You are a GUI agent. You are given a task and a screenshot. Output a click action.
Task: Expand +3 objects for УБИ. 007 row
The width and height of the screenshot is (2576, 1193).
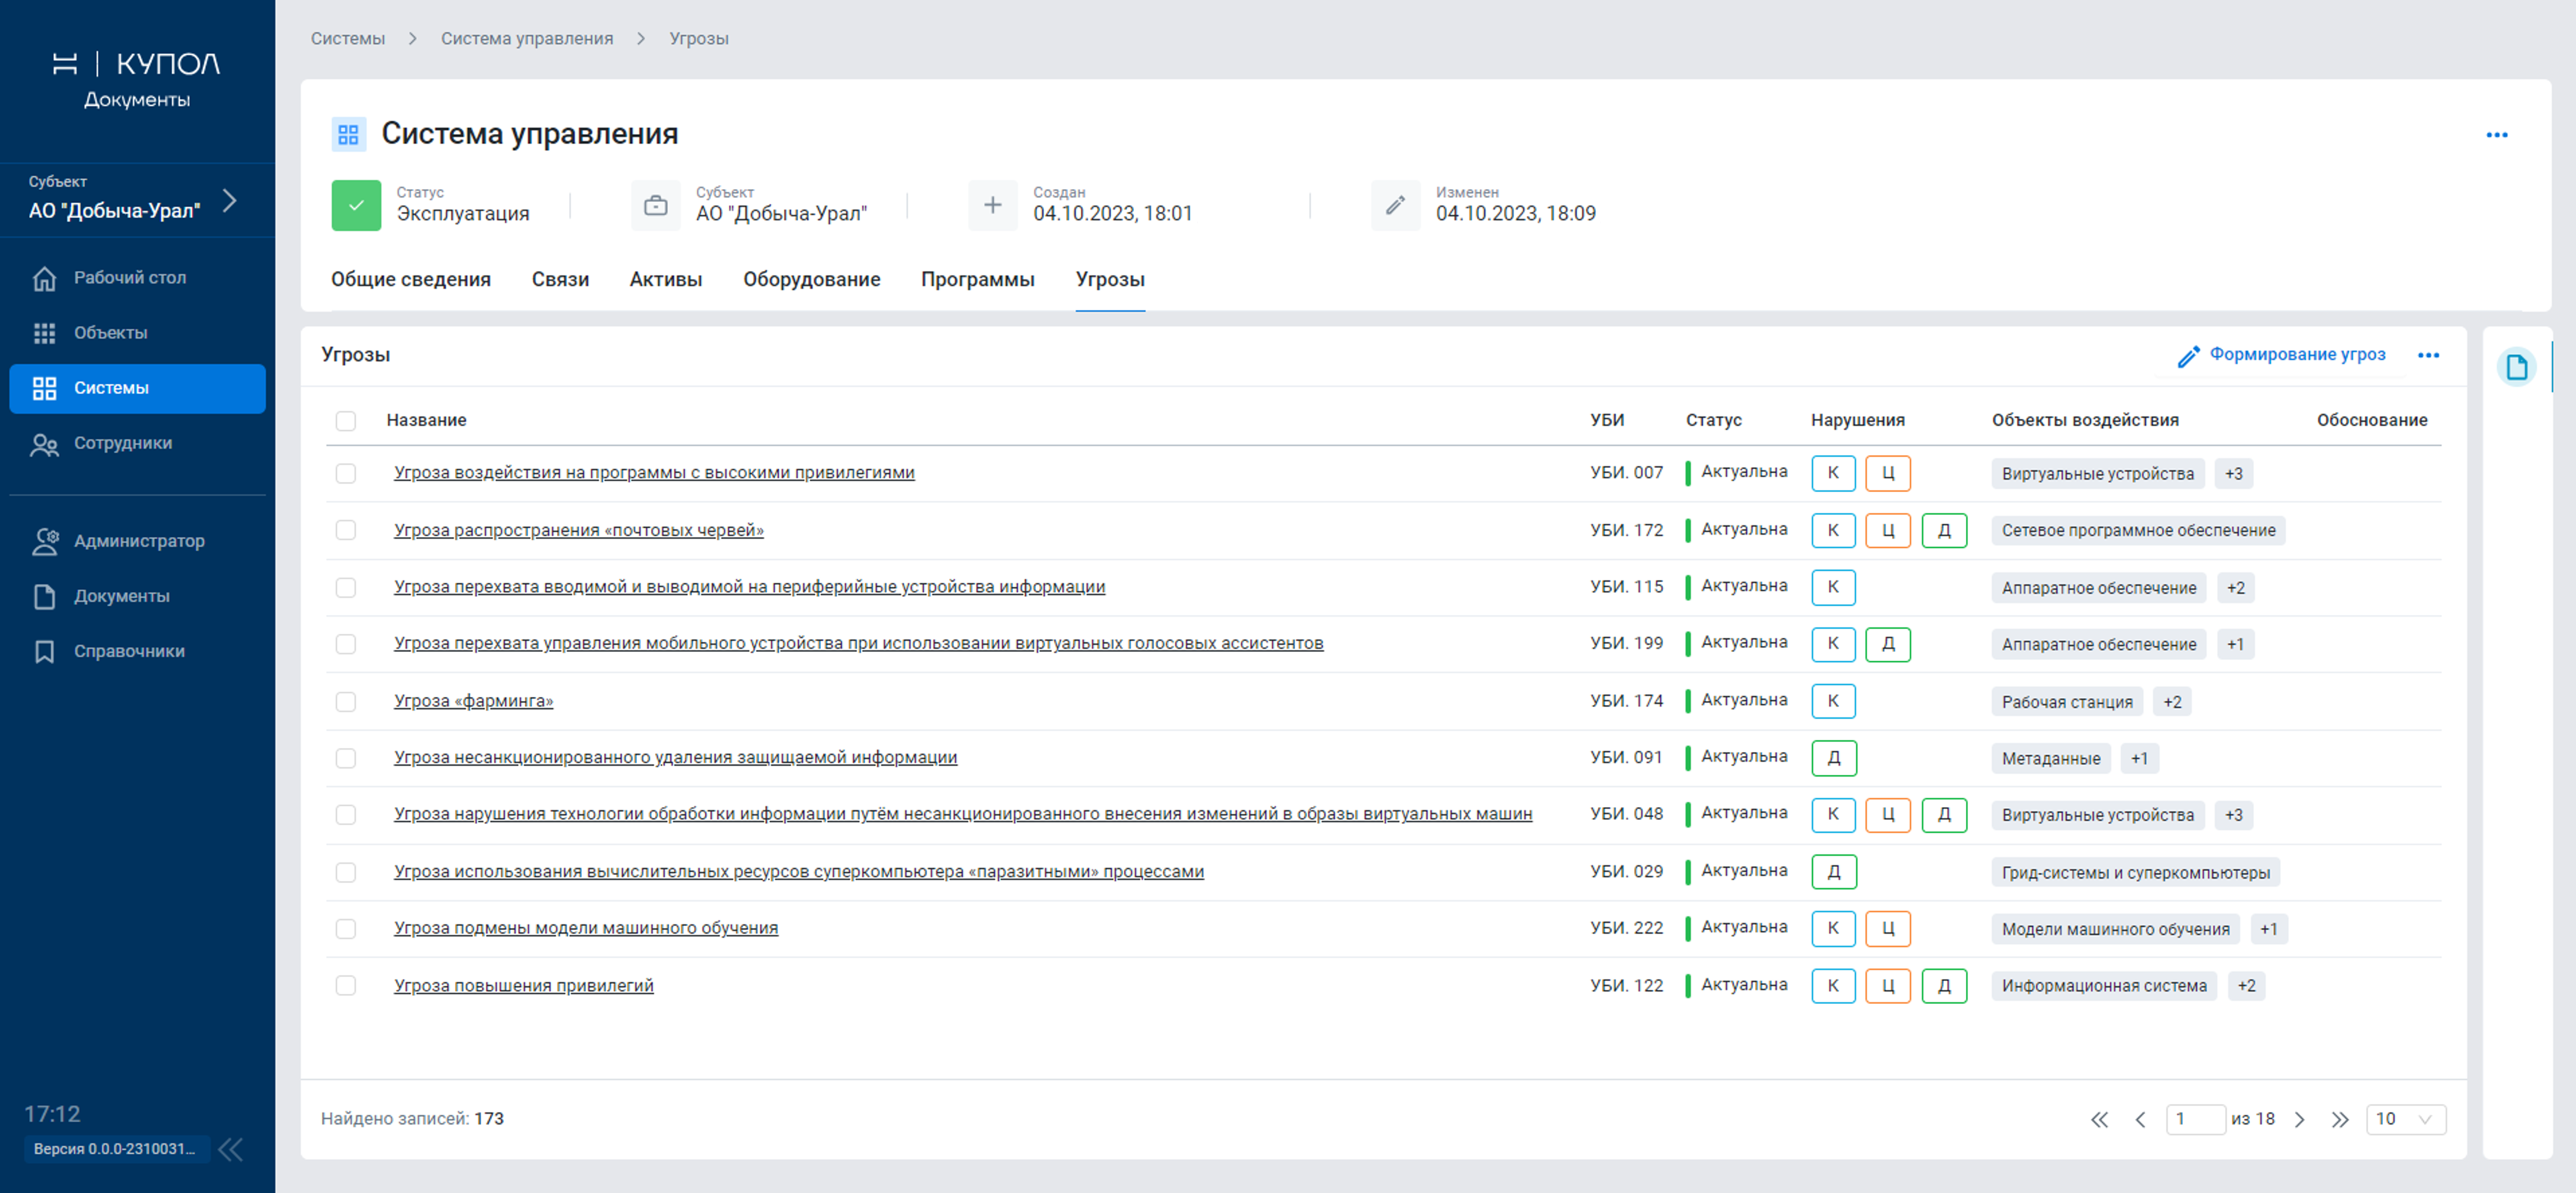coord(2233,473)
